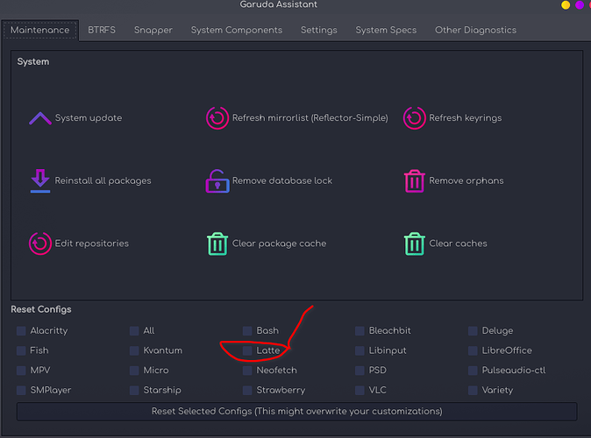View the Other Diagnostics tab

[475, 30]
